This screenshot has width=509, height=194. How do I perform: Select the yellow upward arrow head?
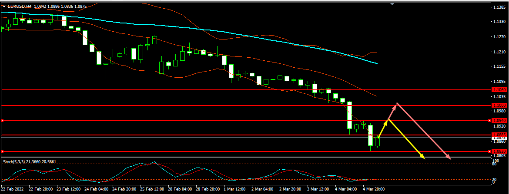click(386, 121)
